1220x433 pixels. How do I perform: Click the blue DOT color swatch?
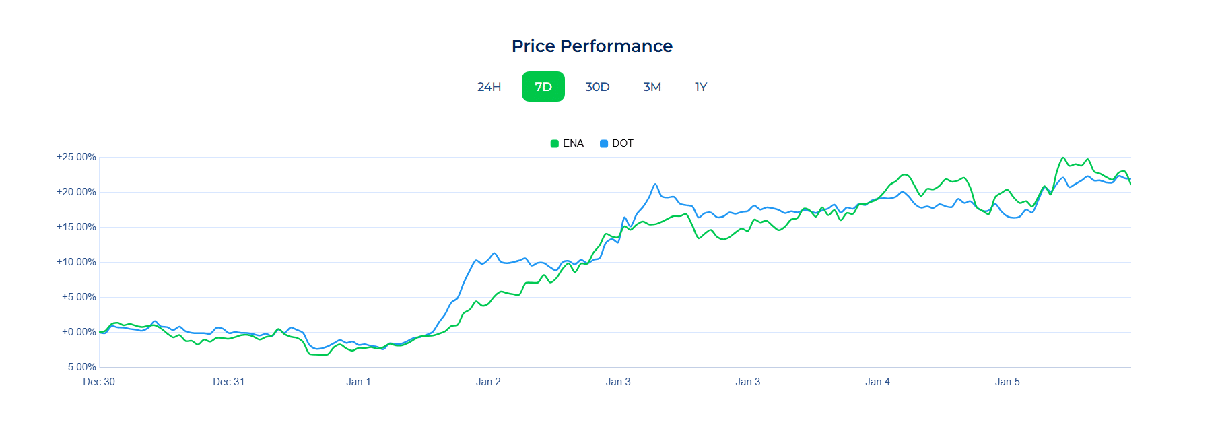pyautogui.click(x=603, y=143)
